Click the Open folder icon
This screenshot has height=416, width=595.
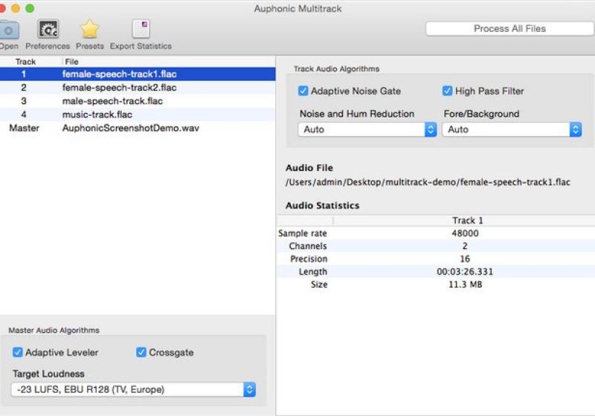[x=8, y=30]
